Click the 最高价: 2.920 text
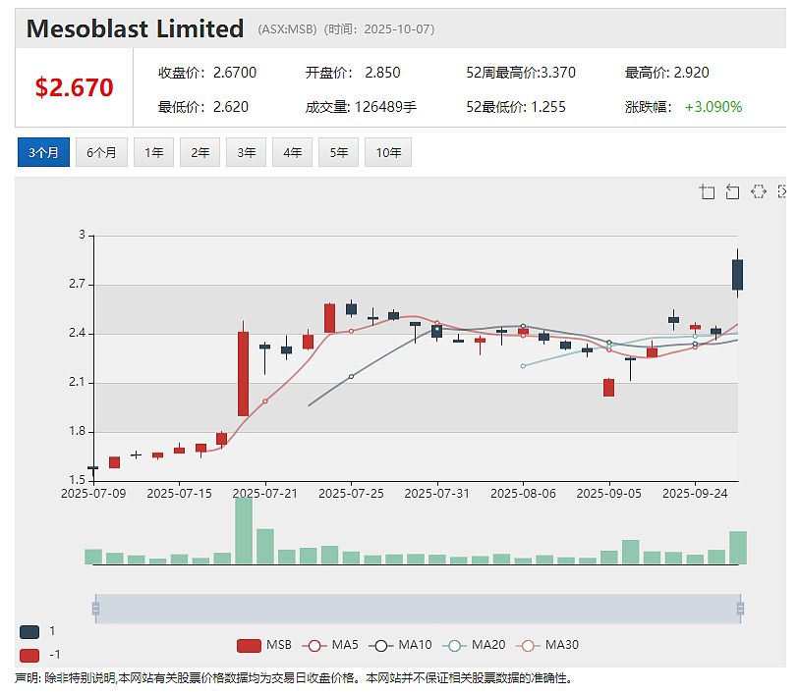The image size is (799, 695). 667,73
